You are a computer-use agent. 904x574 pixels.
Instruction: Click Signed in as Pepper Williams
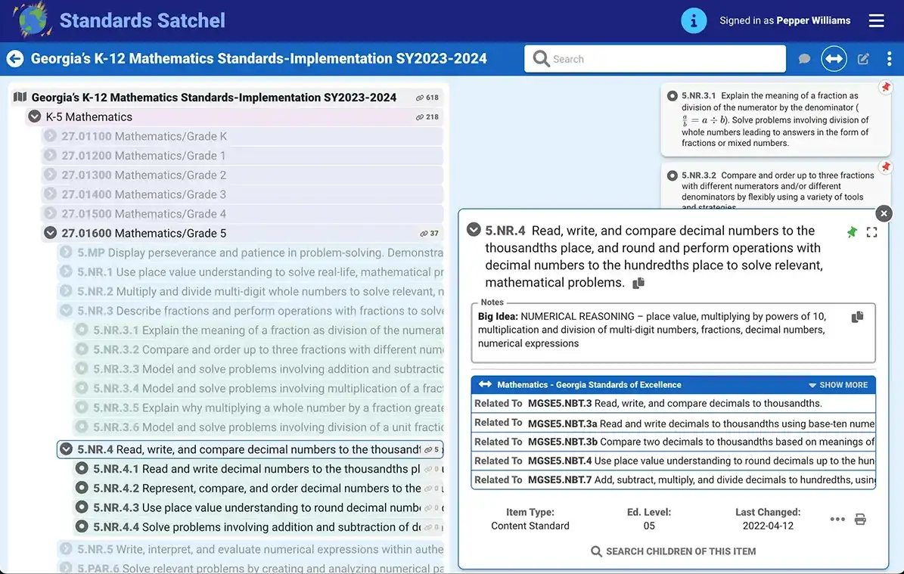click(x=784, y=20)
